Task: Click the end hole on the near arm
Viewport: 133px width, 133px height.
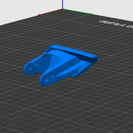Action: pyautogui.click(x=46, y=79)
